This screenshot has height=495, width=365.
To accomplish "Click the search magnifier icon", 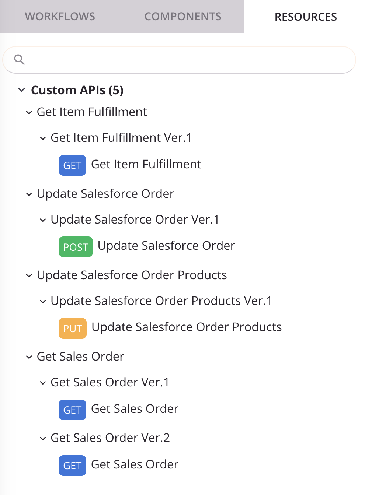I will point(20,59).
